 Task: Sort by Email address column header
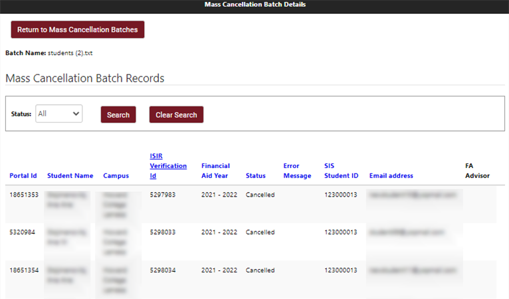391,176
